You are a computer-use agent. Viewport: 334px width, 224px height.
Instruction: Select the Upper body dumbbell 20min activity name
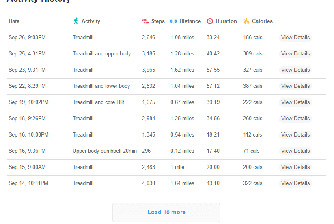click(x=105, y=151)
